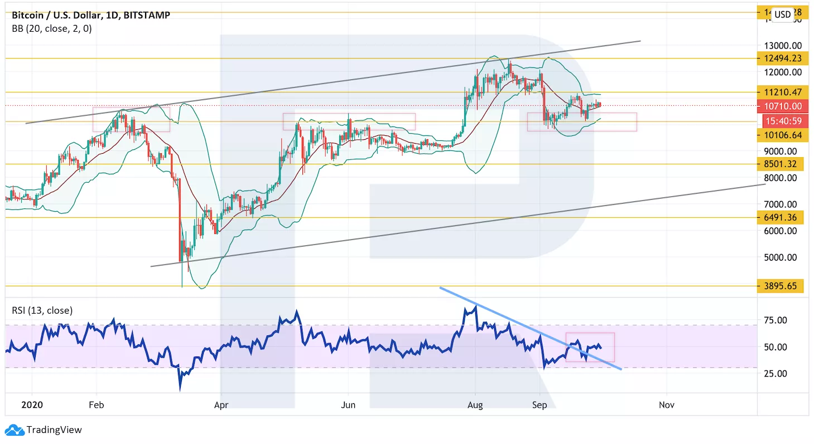Image resolution: width=814 pixels, height=444 pixels.
Task: Click the 11210.47 price level label
Action: click(782, 92)
